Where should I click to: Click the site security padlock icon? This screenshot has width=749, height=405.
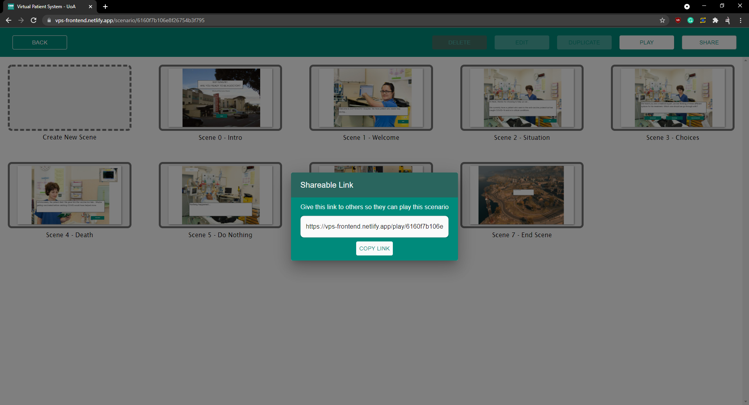[x=49, y=20]
